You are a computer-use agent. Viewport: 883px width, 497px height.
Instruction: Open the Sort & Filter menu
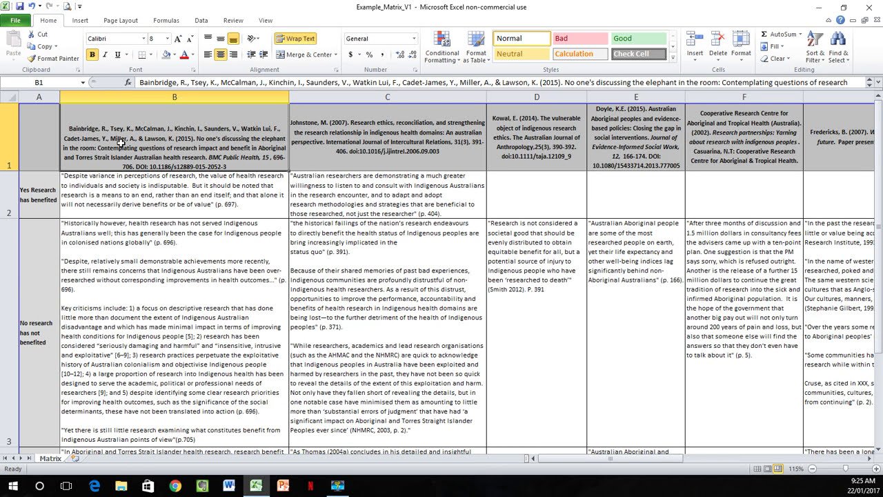coord(815,46)
